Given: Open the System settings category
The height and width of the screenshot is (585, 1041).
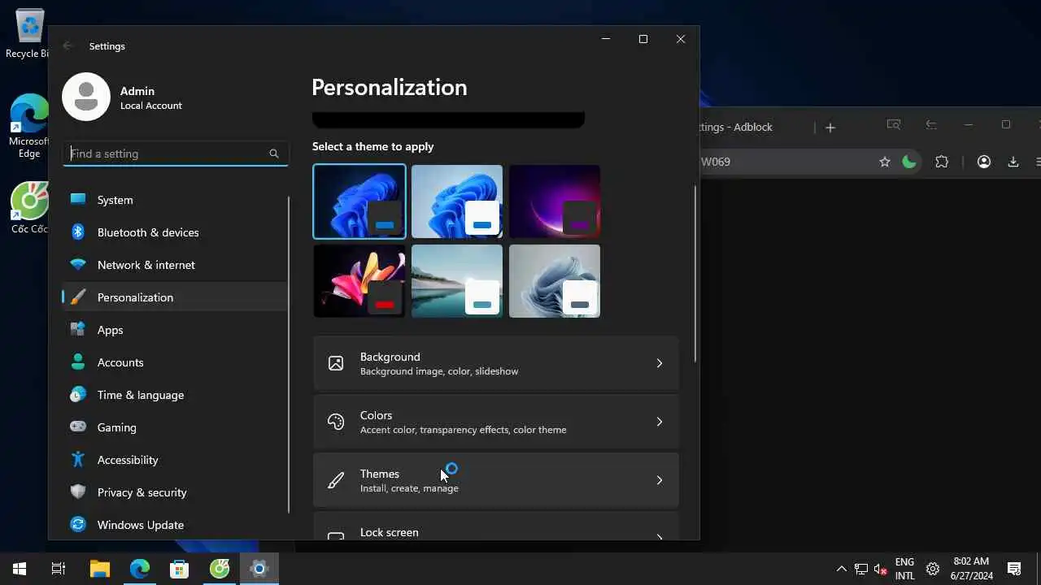Looking at the screenshot, I should pyautogui.click(x=175, y=199).
